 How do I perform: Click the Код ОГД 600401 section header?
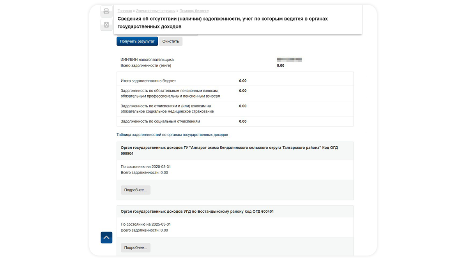[x=235, y=212]
